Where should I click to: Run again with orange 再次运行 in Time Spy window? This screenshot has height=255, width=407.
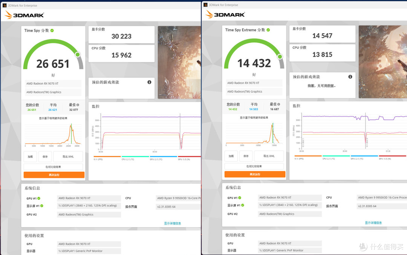(54, 175)
